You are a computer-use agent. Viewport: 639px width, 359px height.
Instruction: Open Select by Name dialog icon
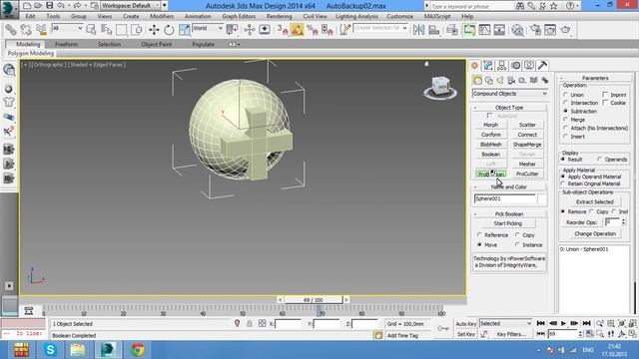click(x=106, y=29)
